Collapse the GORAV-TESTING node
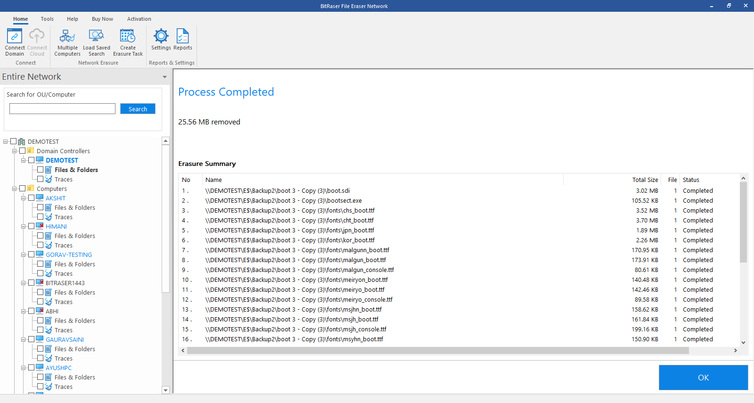754x403 pixels. pyautogui.click(x=24, y=255)
